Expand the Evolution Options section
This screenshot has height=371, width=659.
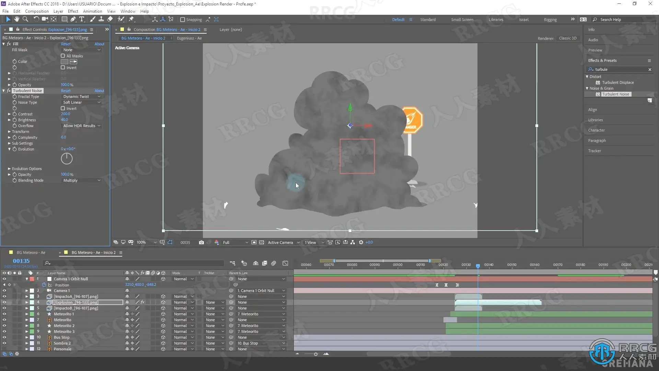coord(9,169)
